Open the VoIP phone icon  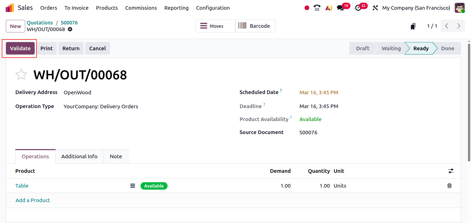[317, 8]
